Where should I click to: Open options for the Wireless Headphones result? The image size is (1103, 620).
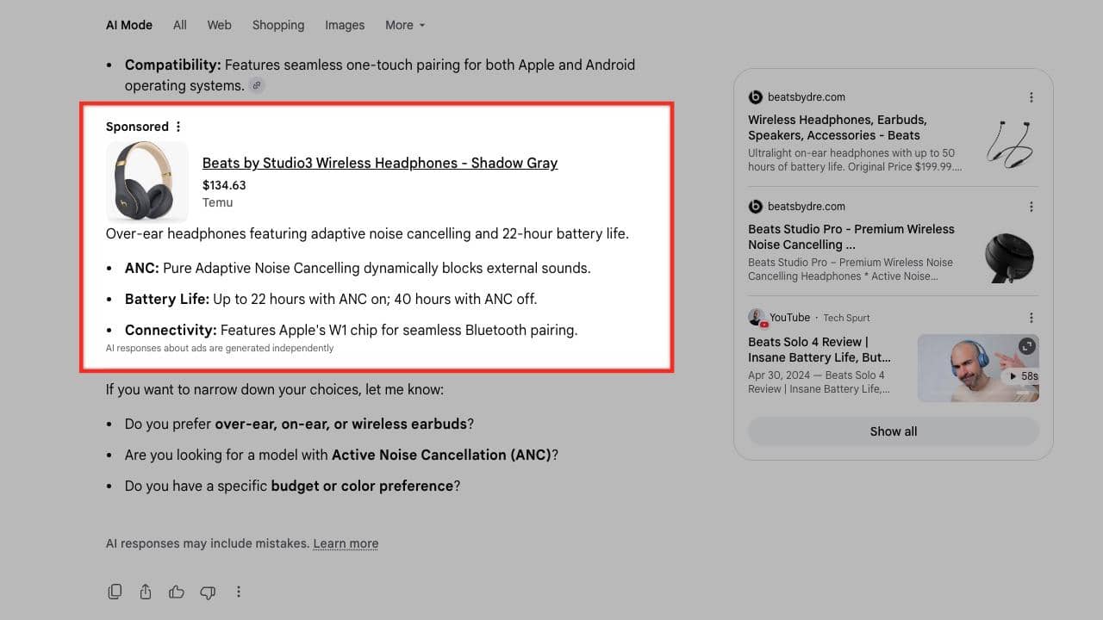[1031, 97]
